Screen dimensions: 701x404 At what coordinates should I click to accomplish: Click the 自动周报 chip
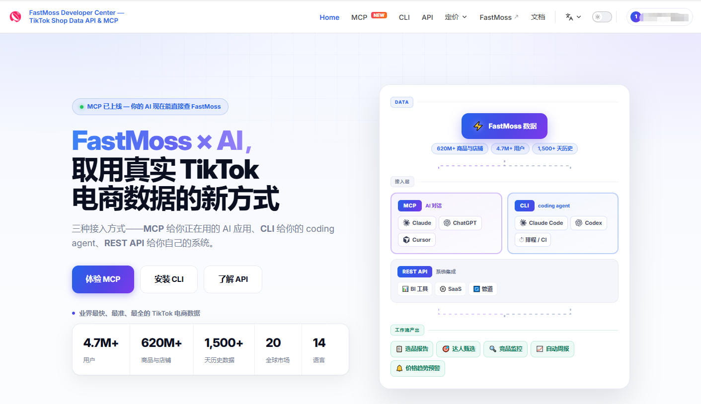pyautogui.click(x=552, y=349)
